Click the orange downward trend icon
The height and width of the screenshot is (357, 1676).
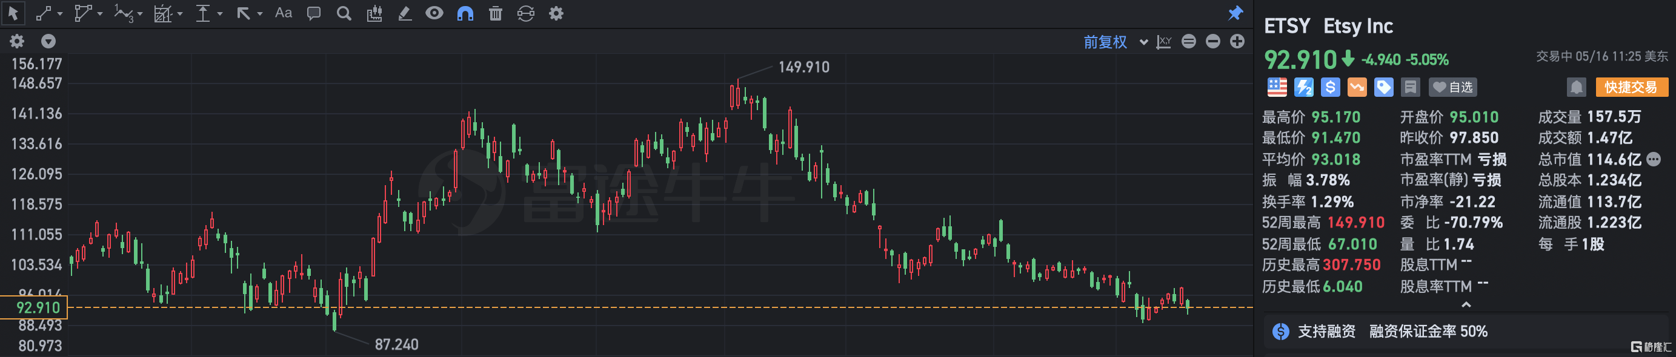tap(1357, 87)
